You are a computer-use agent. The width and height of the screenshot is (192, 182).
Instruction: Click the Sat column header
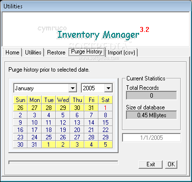pos(105,100)
